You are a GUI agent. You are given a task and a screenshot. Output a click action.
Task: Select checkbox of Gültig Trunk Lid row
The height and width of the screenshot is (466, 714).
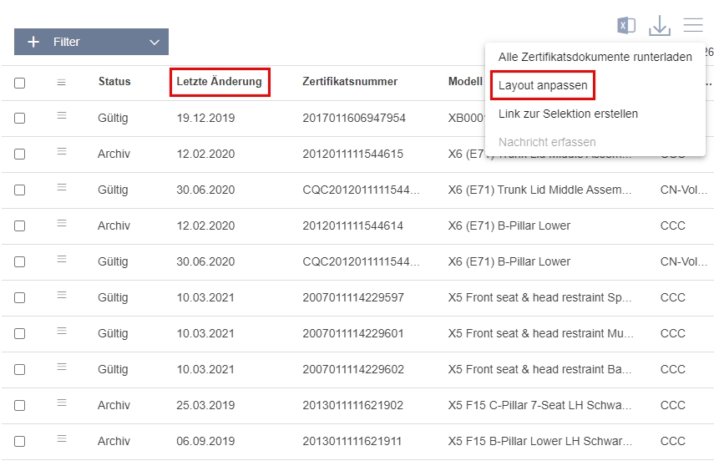point(19,190)
